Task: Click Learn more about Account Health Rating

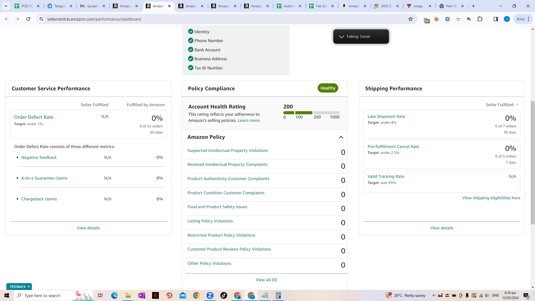Action: [249, 120]
